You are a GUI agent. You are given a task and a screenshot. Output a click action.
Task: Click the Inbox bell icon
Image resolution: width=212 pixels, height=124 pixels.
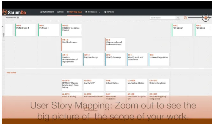pos(58,12)
